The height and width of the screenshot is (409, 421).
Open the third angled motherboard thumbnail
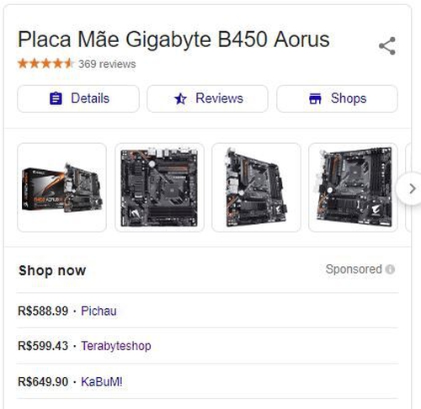tap(256, 188)
